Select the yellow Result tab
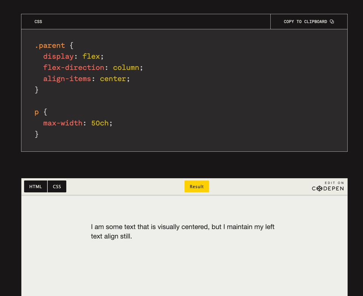363x296 pixels. 197,187
